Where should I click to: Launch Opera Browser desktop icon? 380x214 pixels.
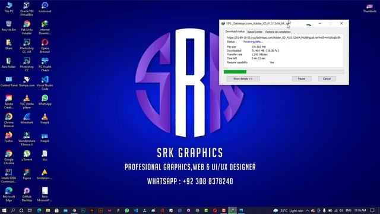click(x=45, y=46)
